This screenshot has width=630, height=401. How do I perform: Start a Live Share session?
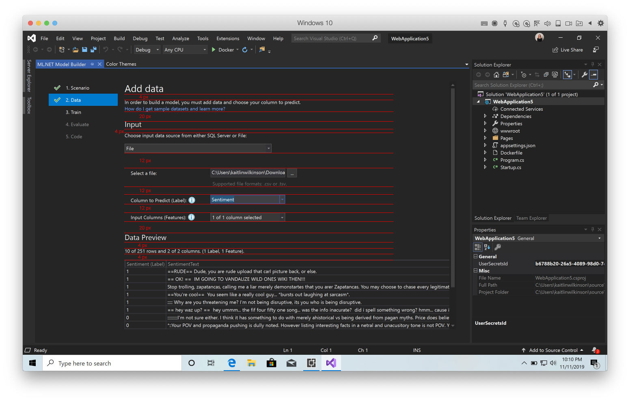[x=567, y=49]
